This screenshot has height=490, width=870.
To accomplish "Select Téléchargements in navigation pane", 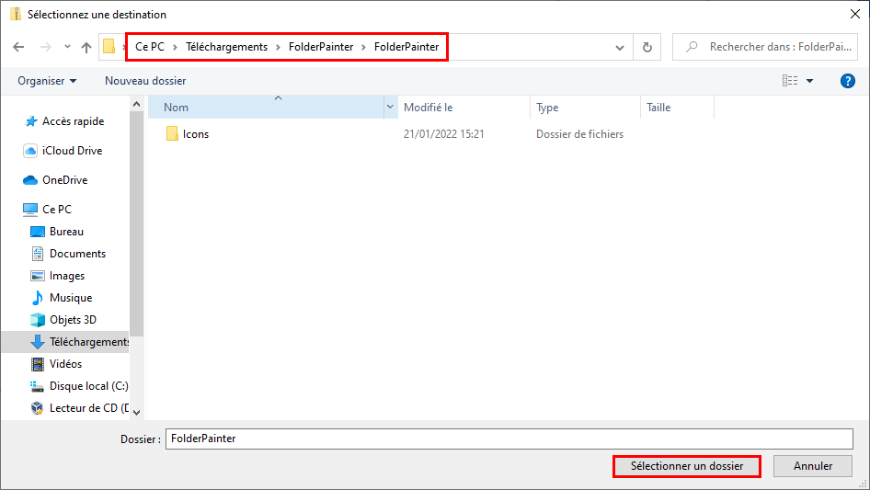I will [x=89, y=342].
